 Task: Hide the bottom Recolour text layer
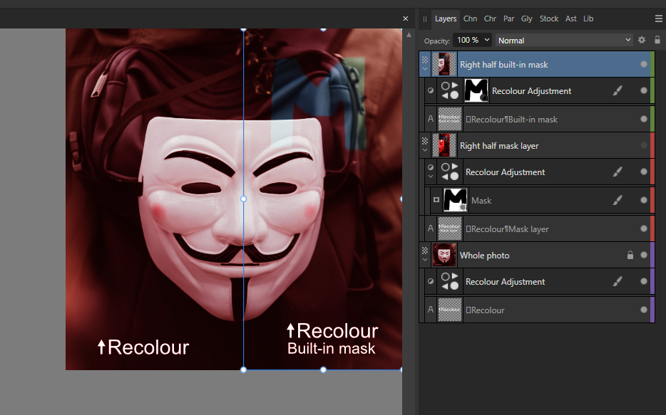644,310
